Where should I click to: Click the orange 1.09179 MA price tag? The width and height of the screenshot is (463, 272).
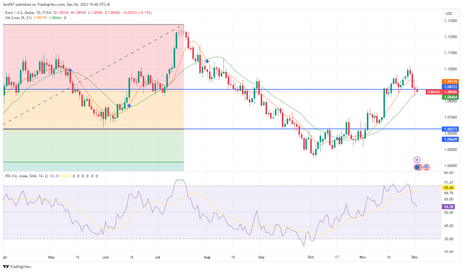point(450,82)
